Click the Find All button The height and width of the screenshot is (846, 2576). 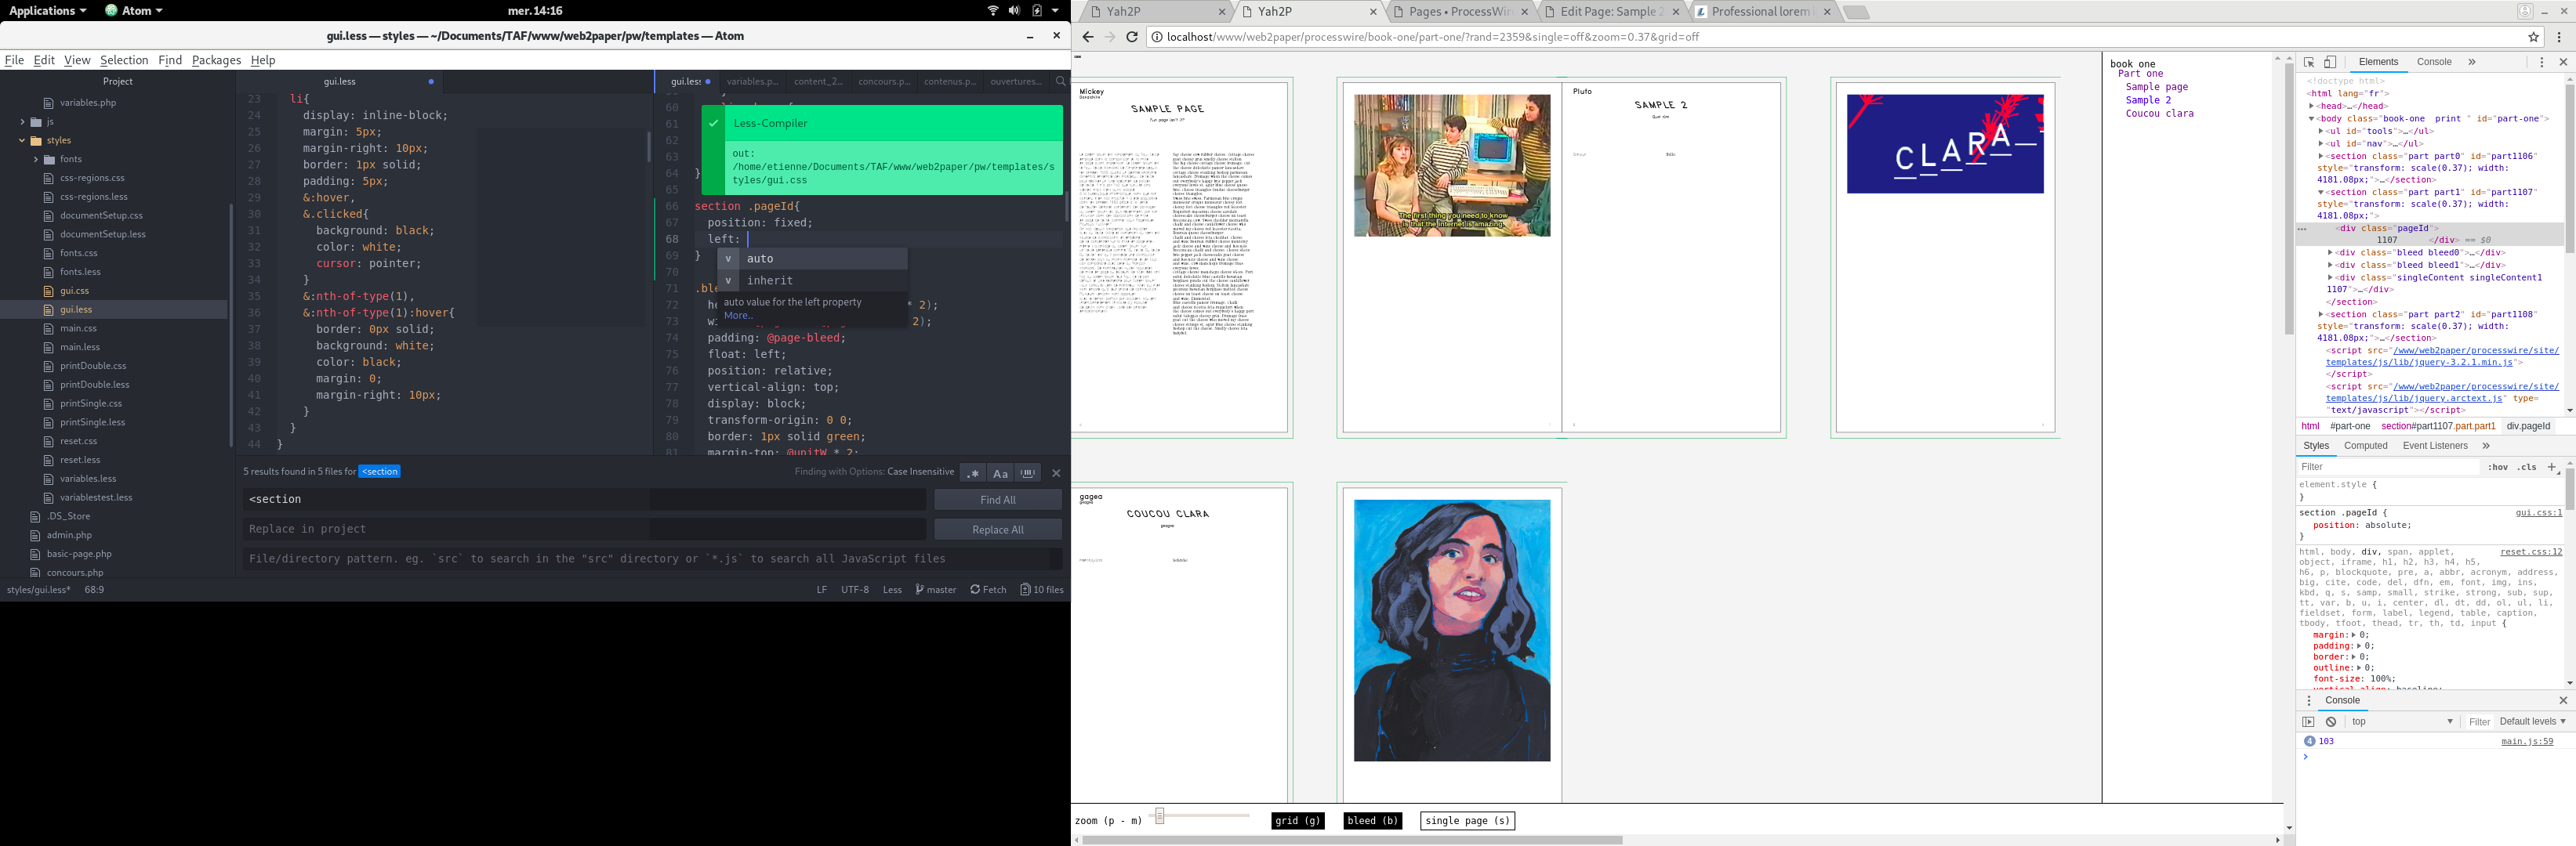click(997, 500)
